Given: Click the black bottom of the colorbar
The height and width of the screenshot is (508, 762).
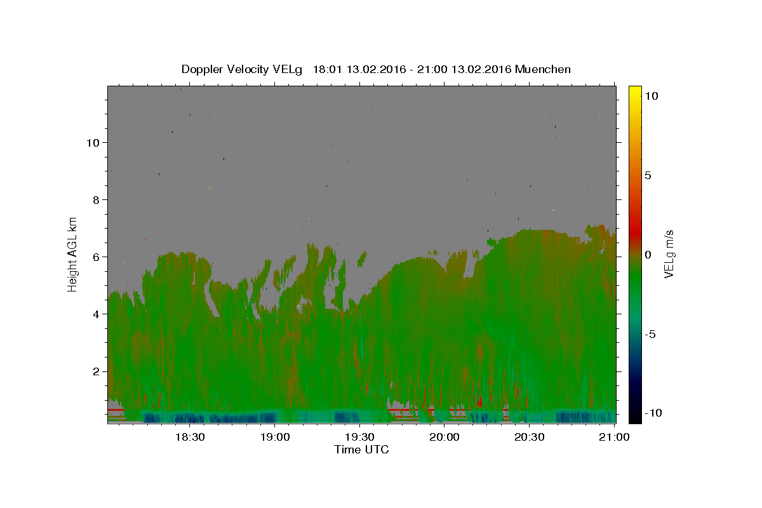Looking at the screenshot, I should (634, 418).
